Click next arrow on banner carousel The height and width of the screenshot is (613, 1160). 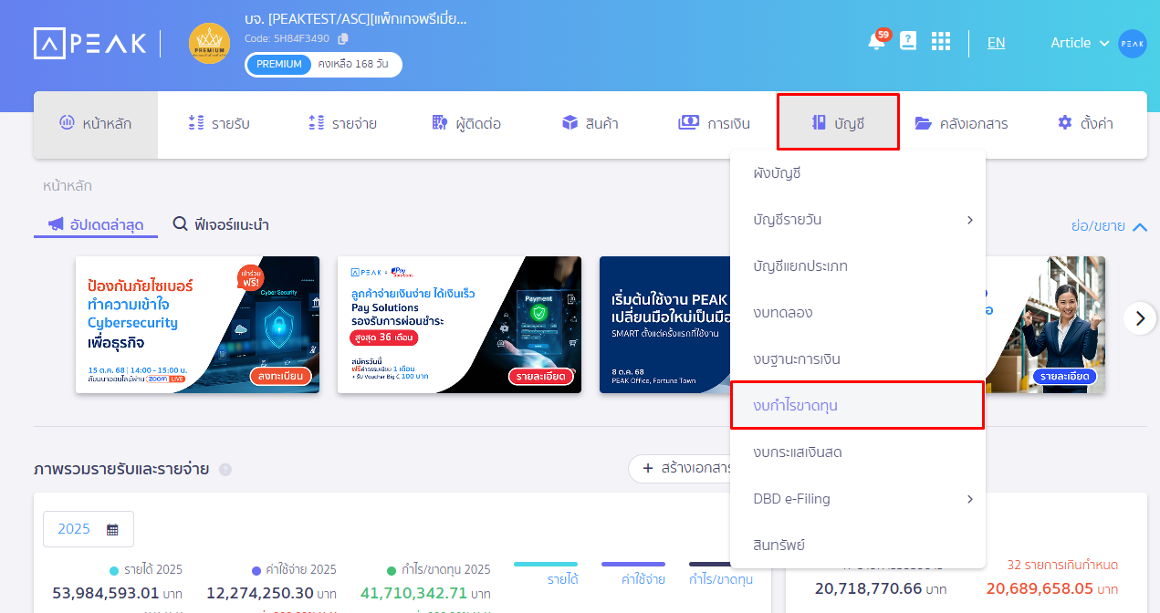pos(1139,318)
